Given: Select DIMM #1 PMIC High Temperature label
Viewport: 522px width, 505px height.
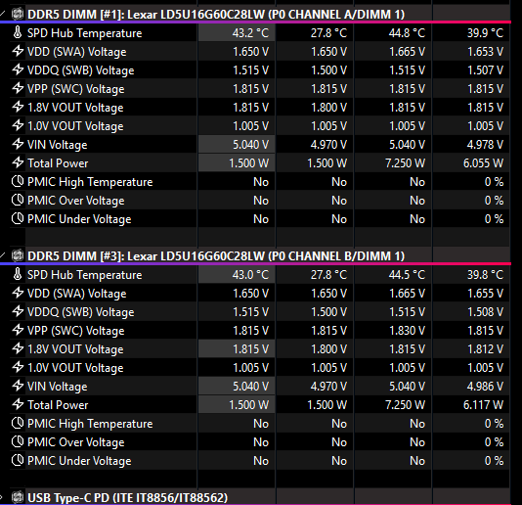Looking at the screenshot, I should point(90,182).
